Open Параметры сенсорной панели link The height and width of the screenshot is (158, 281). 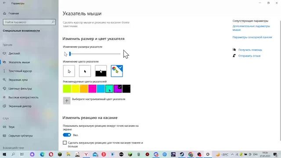tap(252, 37)
